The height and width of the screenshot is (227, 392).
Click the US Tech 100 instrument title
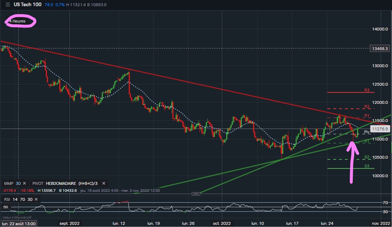point(28,4)
